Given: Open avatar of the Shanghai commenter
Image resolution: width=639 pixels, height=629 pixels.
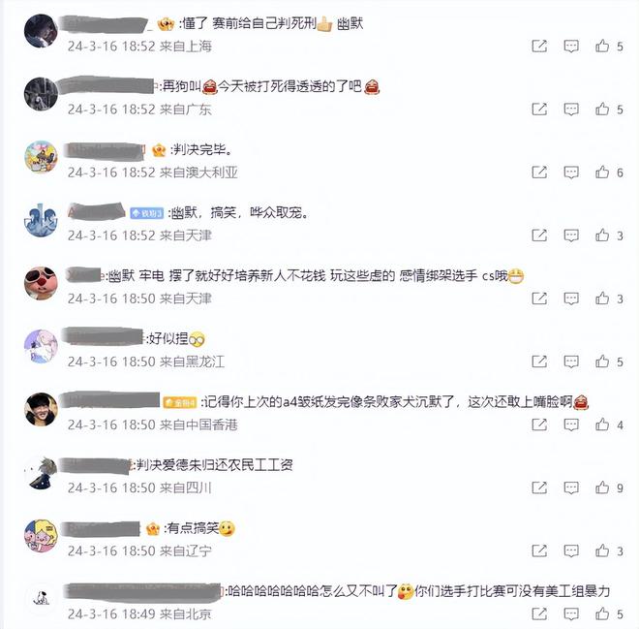Looking at the screenshot, I should (41, 31).
